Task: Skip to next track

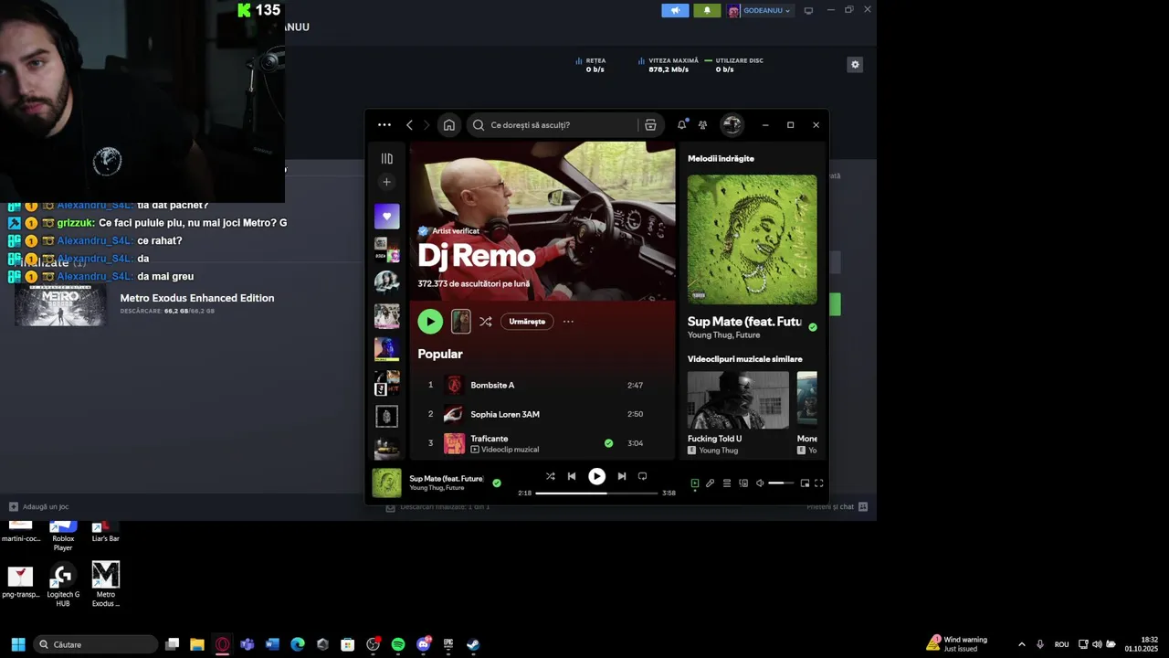Action: tap(621, 476)
